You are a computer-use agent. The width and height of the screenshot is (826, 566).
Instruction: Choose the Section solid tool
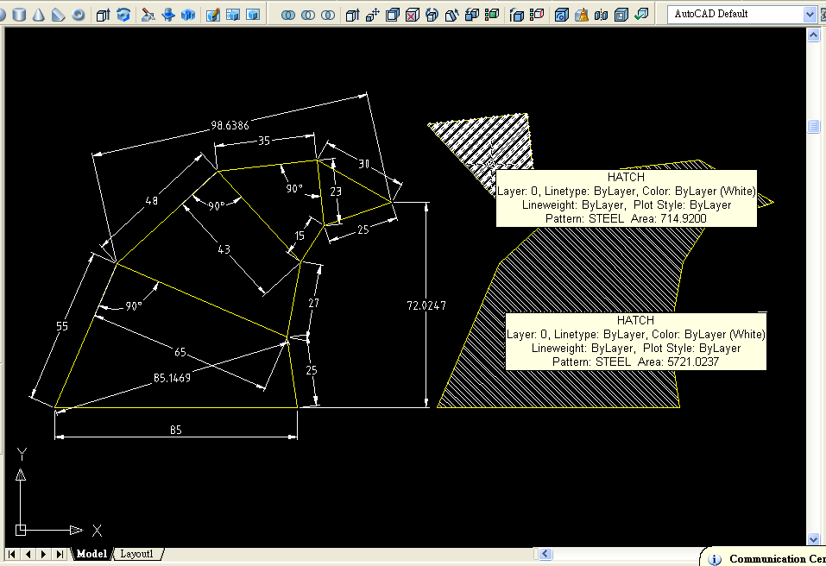[168, 14]
